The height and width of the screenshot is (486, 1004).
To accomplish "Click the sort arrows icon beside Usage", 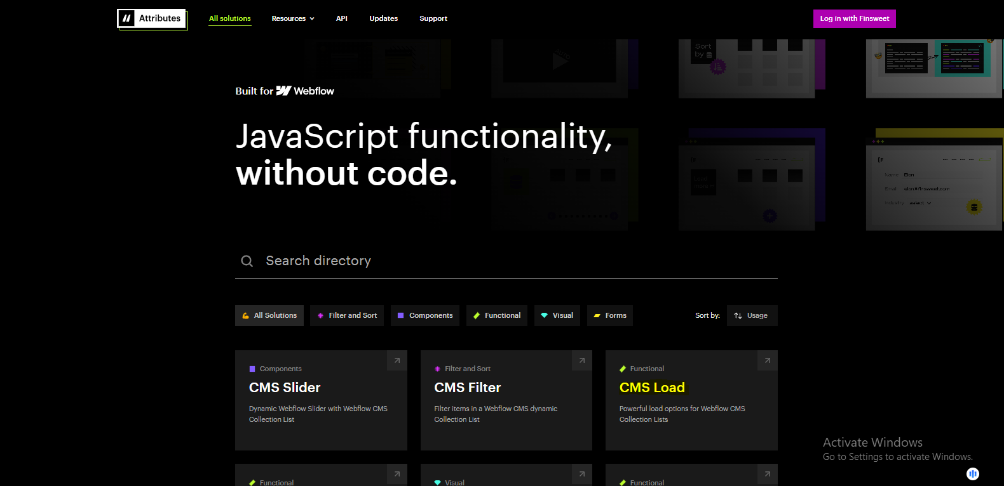I will point(738,315).
